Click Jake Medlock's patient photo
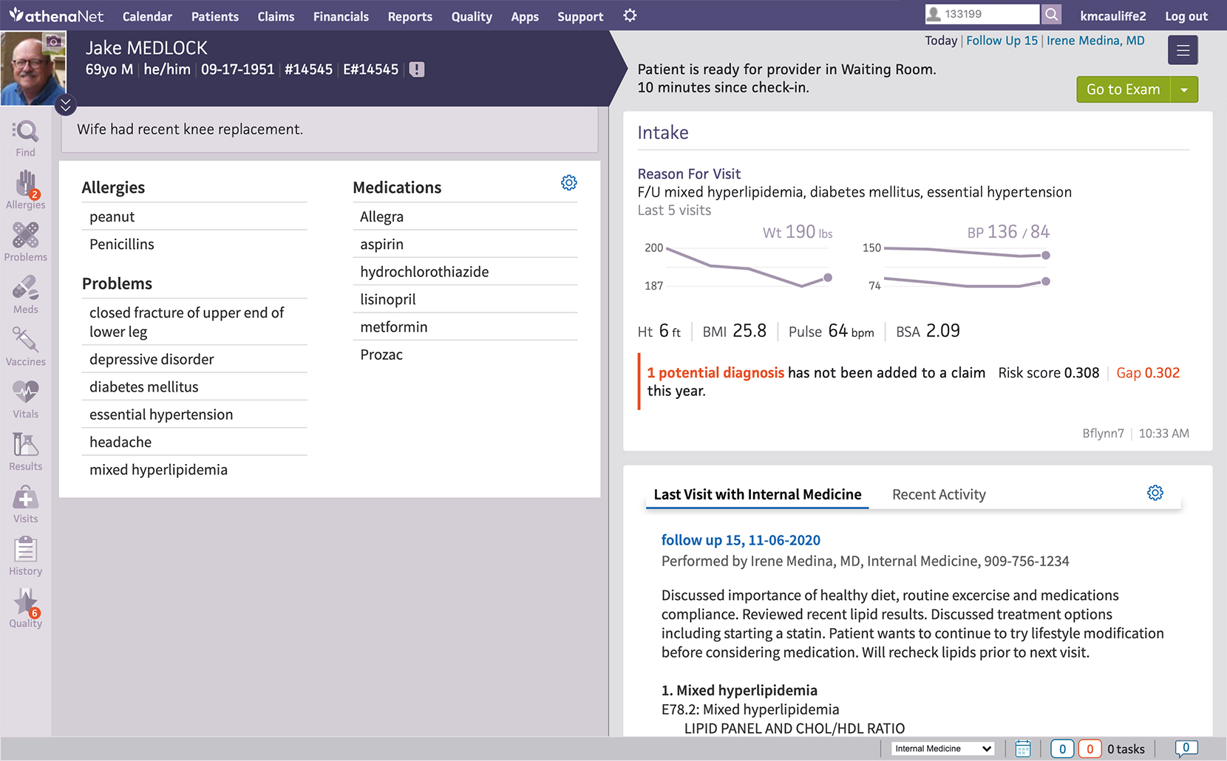The height and width of the screenshot is (761, 1227). (x=33, y=69)
